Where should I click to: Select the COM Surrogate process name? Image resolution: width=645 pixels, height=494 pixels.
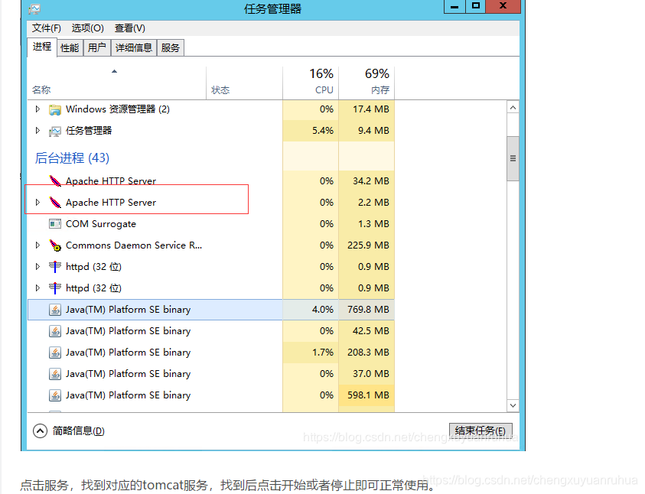[101, 224]
